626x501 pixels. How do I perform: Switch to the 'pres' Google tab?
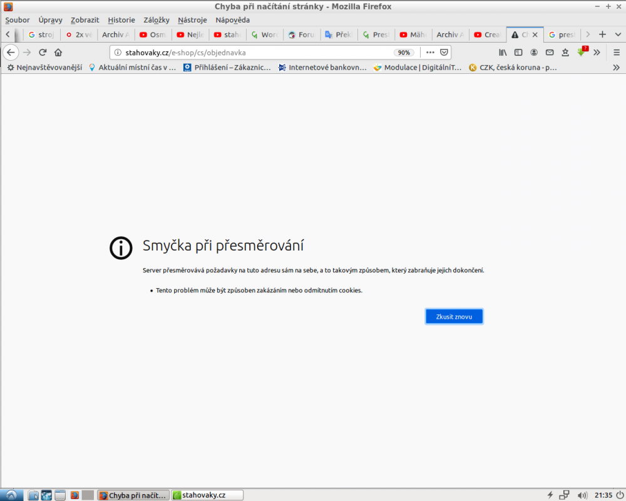[562, 35]
